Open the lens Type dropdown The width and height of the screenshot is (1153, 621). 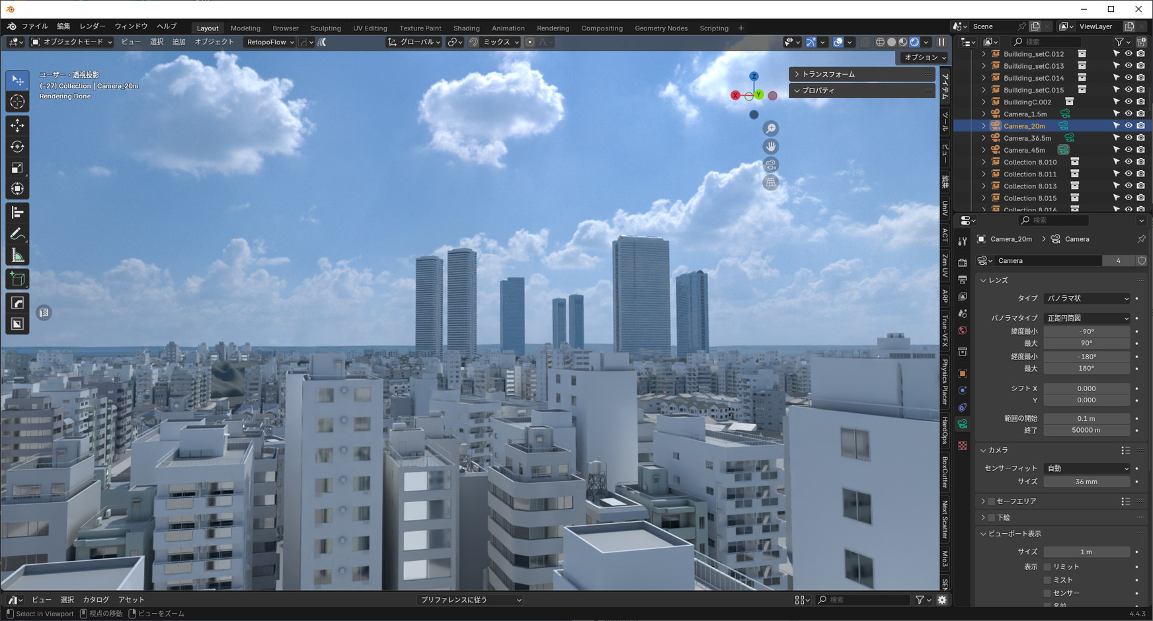(1087, 299)
